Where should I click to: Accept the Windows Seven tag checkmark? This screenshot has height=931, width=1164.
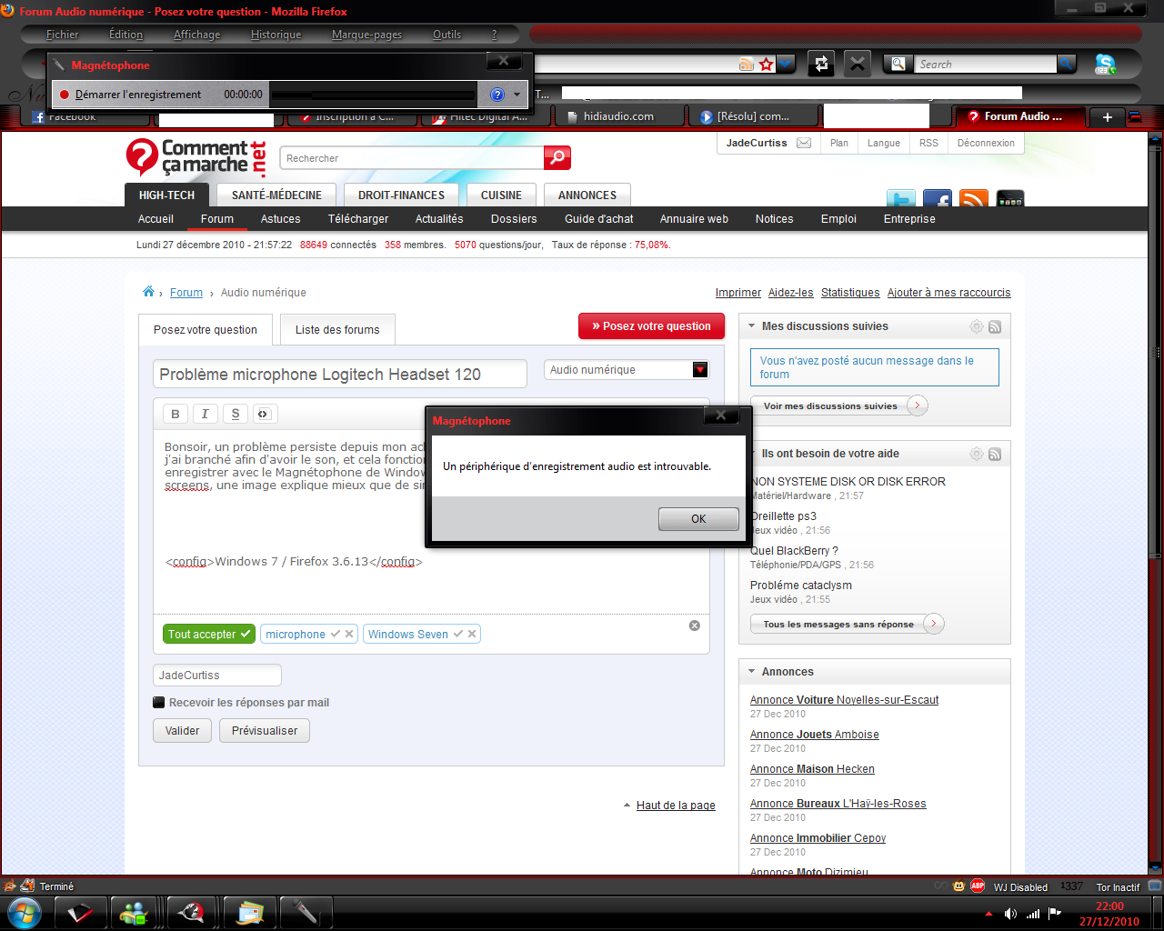pos(458,635)
